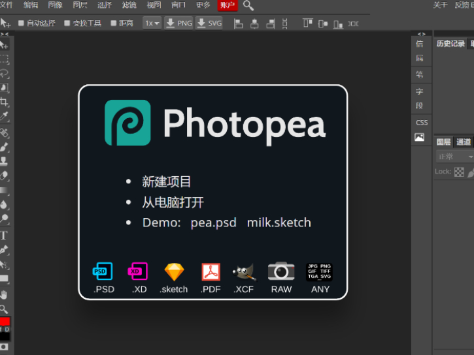The image size is (474, 355).
Task: Select the Lasso tool
Action: coord(4,74)
